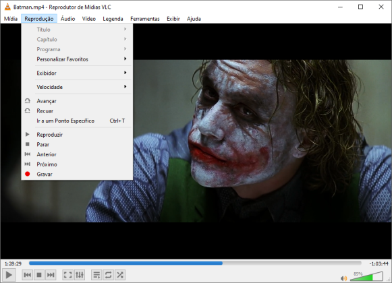Open extended settings equalizer icon
The width and height of the screenshot is (392, 283).
pyautogui.click(x=80, y=275)
